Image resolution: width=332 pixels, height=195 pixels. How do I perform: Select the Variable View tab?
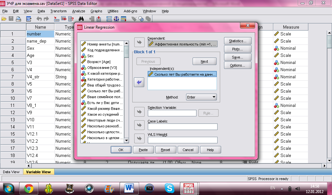(x=38, y=172)
